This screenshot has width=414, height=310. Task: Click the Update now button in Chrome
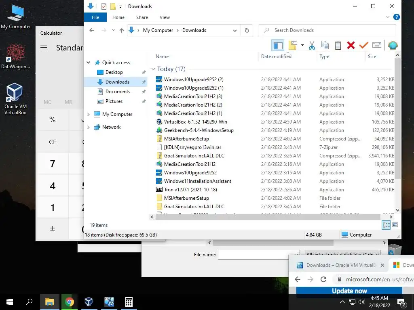click(x=349, y=291)
